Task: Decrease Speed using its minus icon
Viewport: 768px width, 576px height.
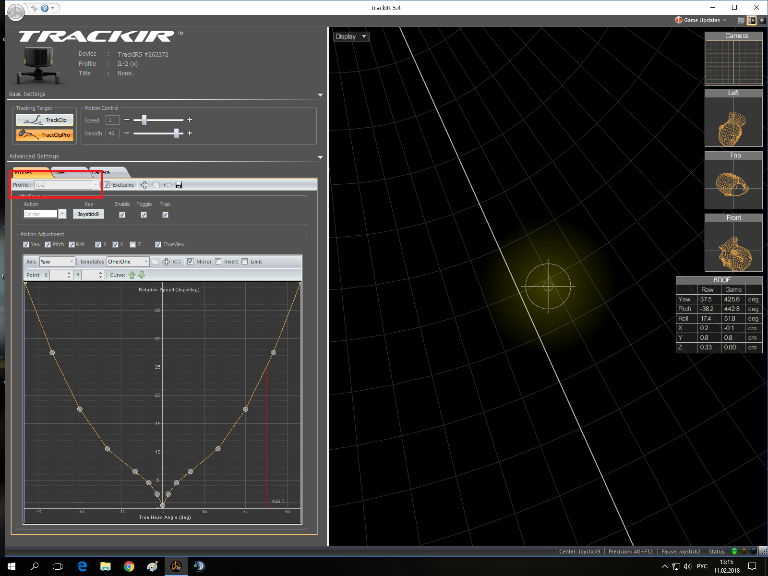Action: [127, 120]
